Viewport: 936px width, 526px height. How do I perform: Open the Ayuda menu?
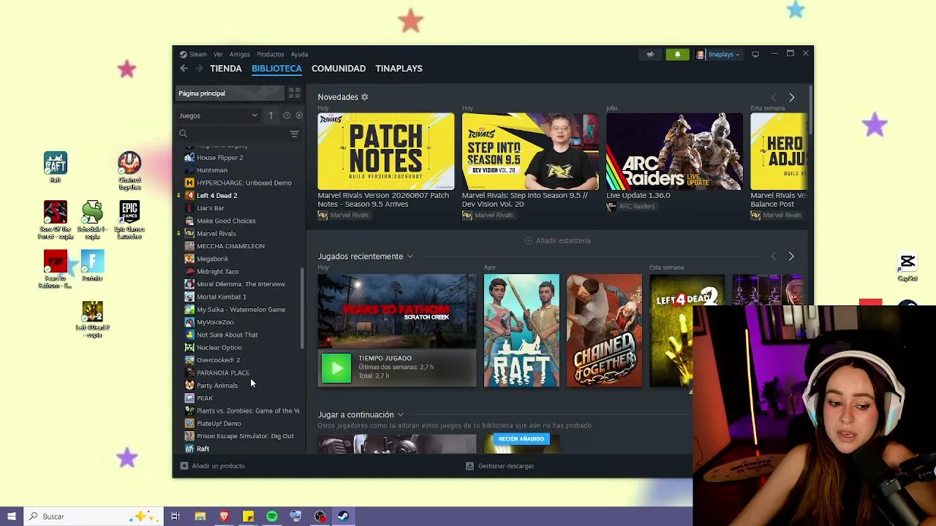299,54
